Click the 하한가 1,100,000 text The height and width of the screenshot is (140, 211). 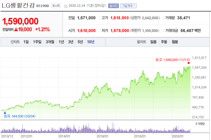pos(145,31)
